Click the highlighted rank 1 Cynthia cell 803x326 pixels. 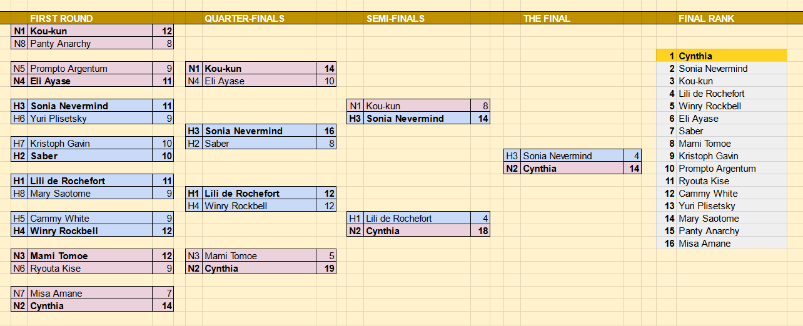(731, 56)
